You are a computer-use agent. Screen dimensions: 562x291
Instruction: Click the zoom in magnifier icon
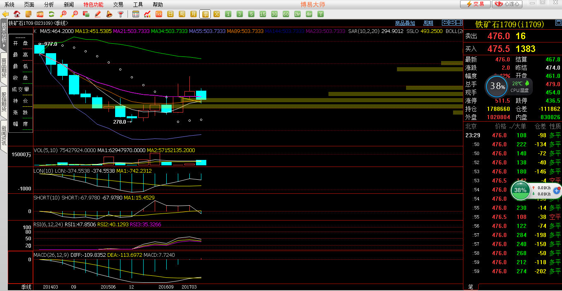63,14
